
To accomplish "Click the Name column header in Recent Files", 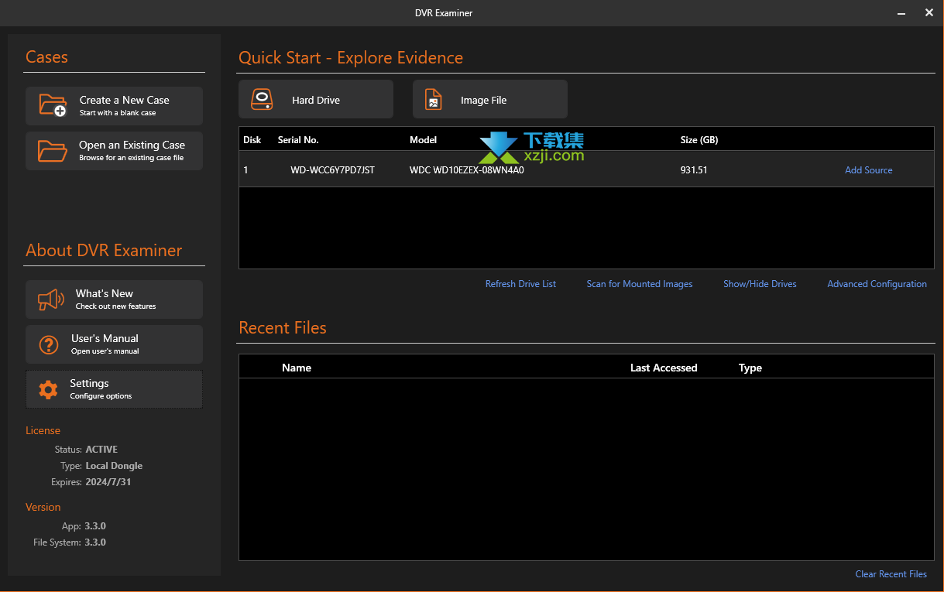I will 297,368.
